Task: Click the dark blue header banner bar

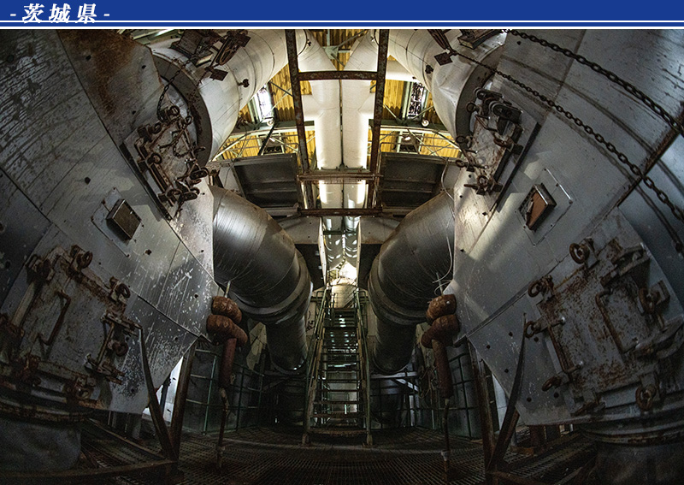Action: pyautogui.click(x=385, y=12)
